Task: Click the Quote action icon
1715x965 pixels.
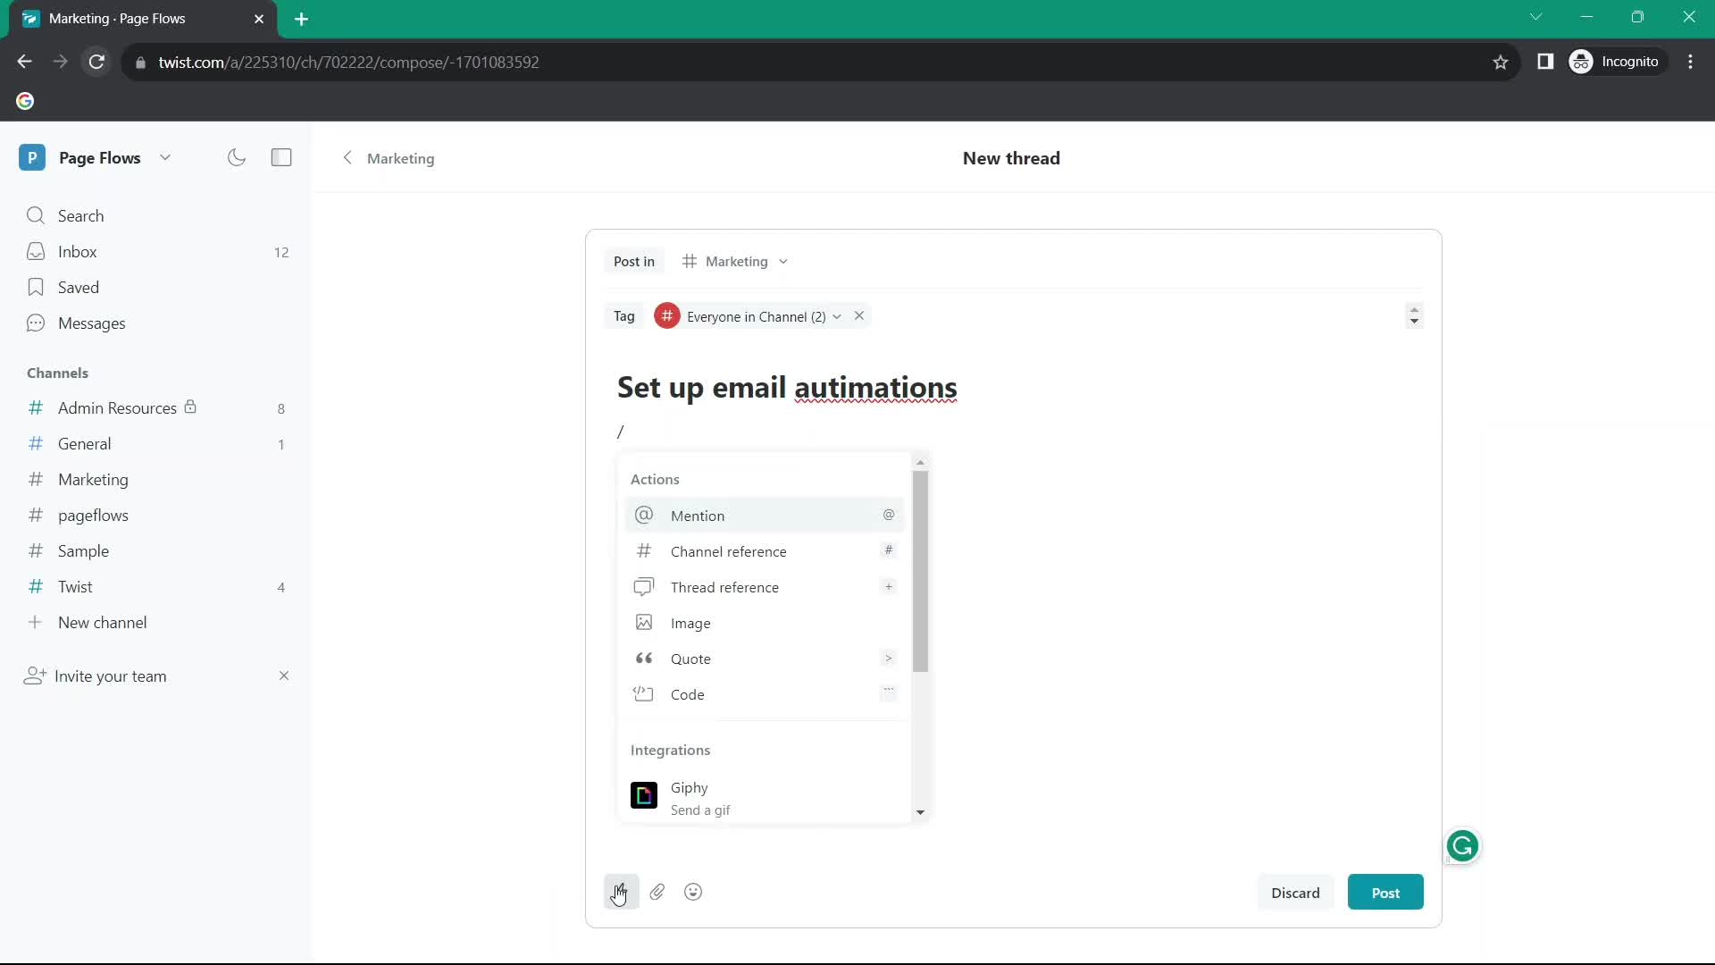Action: tap(643, 658)
